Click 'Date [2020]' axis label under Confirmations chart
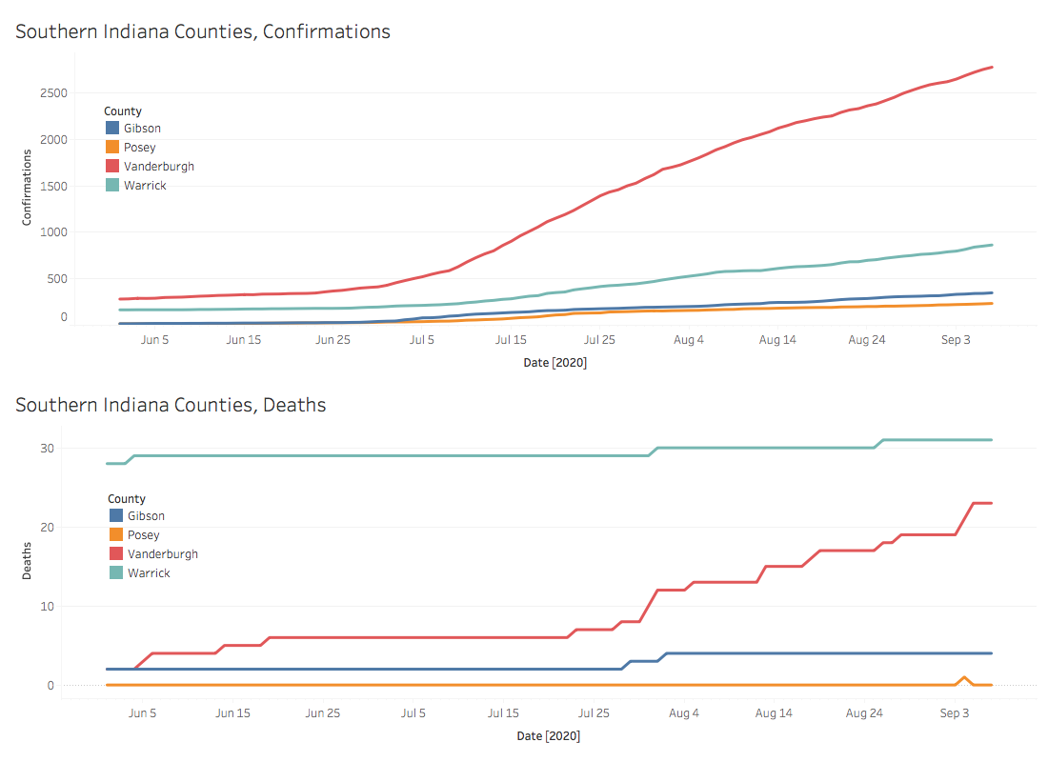This screenshot has height=762, width=1048. tap(554, 363)
